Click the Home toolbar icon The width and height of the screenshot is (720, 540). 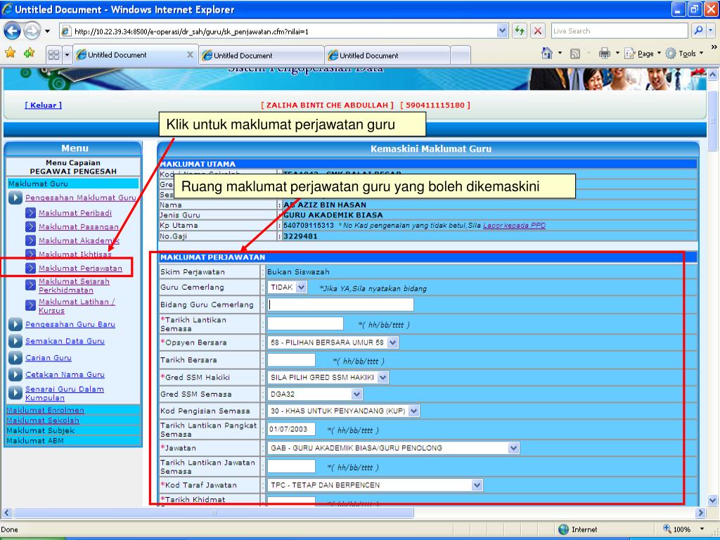coord(547,53)
